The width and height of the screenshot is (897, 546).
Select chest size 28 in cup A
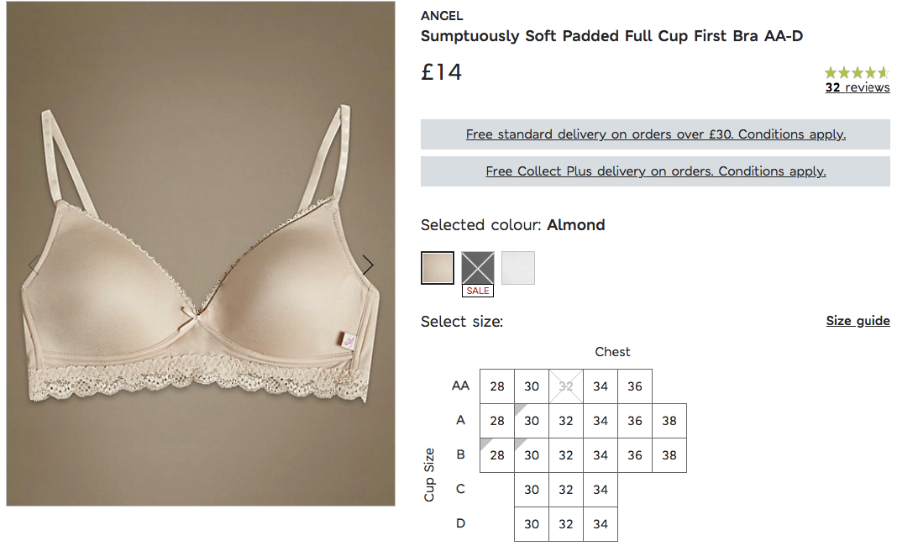[496, 420]
